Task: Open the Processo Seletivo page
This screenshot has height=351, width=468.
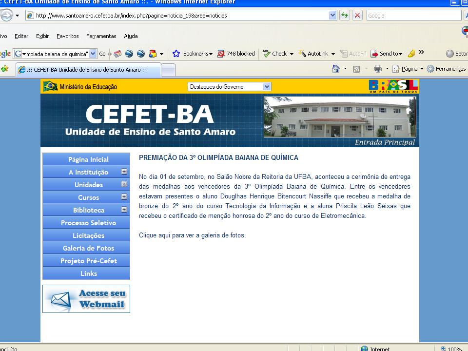Action: [x=86, y=223]
